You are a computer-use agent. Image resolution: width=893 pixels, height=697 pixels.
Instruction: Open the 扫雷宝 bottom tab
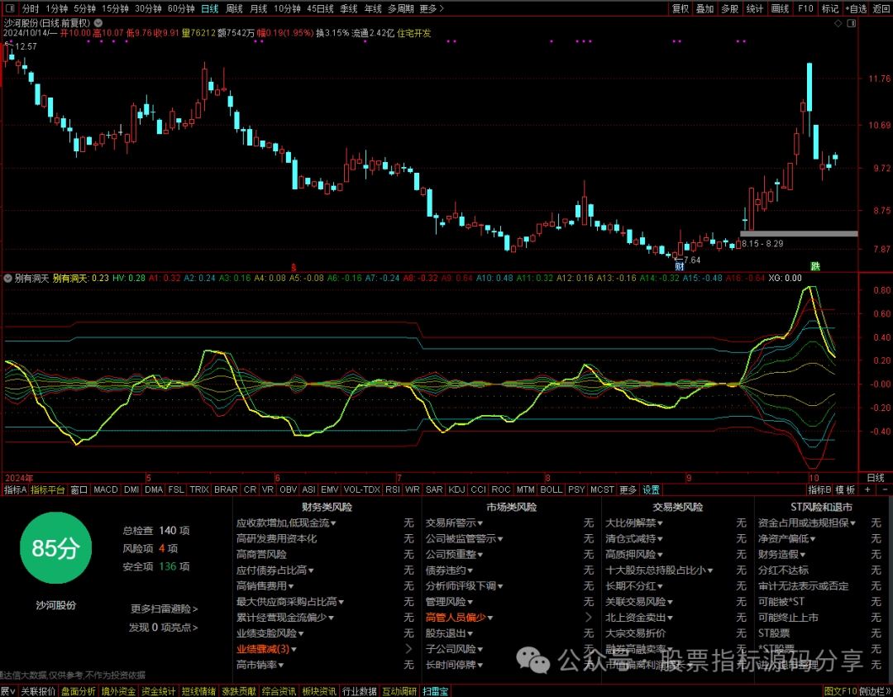coord(436,691)
